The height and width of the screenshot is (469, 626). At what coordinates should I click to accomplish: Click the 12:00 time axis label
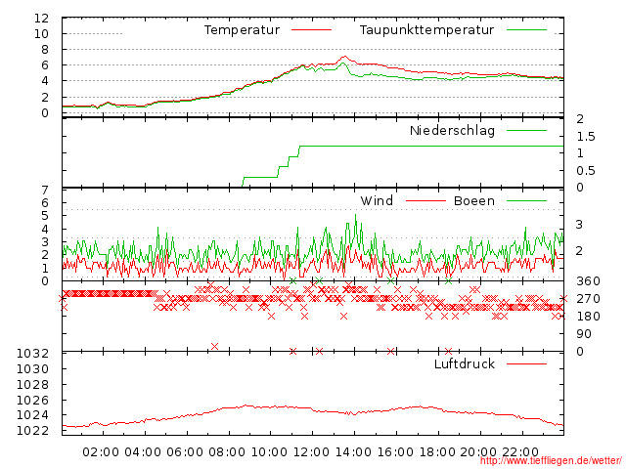(x=311, y=452)
